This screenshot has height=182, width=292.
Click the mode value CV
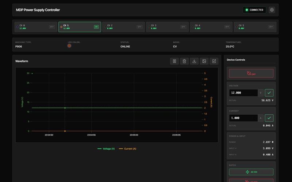pos(175,47)
